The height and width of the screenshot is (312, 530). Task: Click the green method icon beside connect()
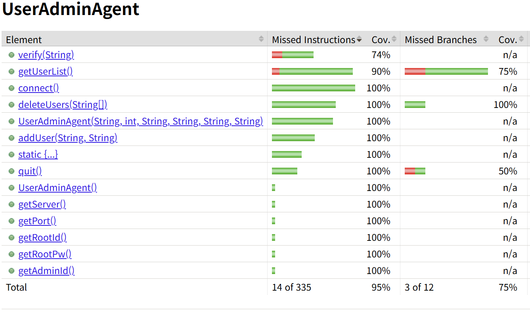point(11,88)
